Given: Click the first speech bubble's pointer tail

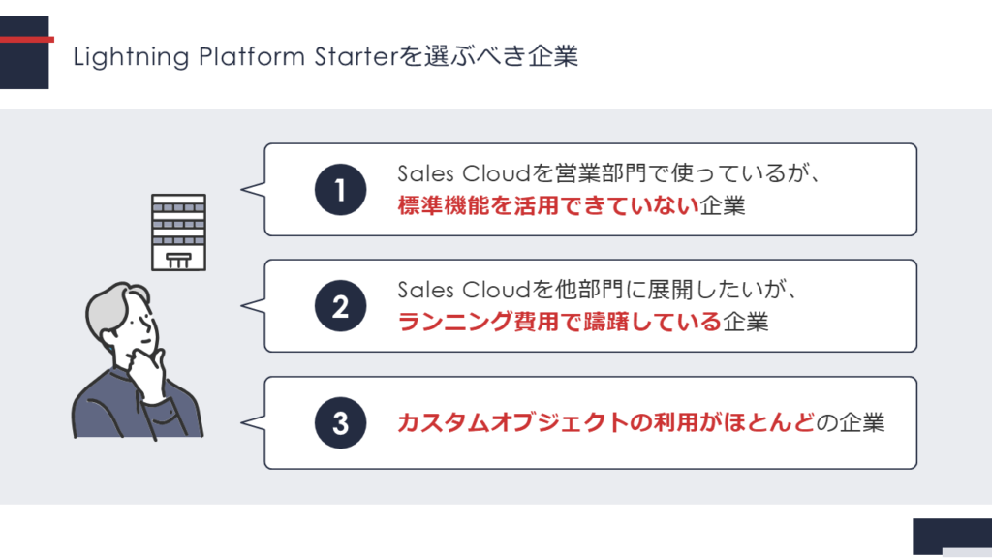Looking at the screenshot, I should click(x=253, y=190).
